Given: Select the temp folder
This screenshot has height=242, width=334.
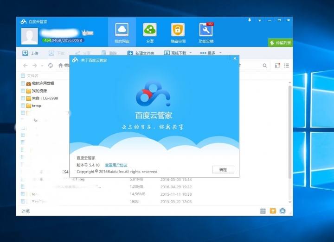Looking at the screenshot, I should coord(37,105).
